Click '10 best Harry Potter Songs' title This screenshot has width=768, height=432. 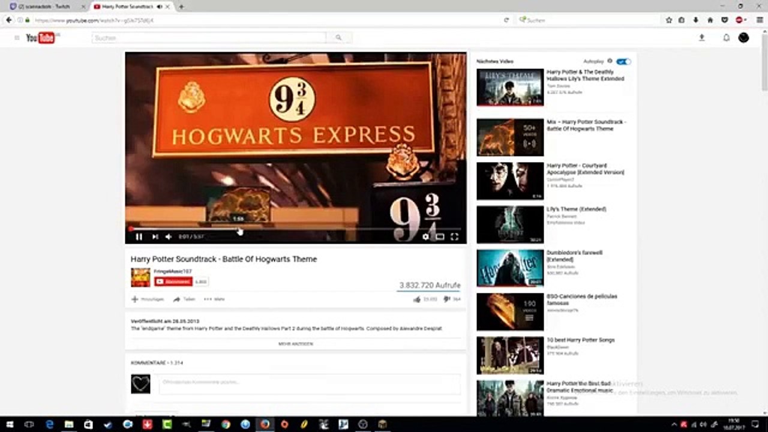581,340
